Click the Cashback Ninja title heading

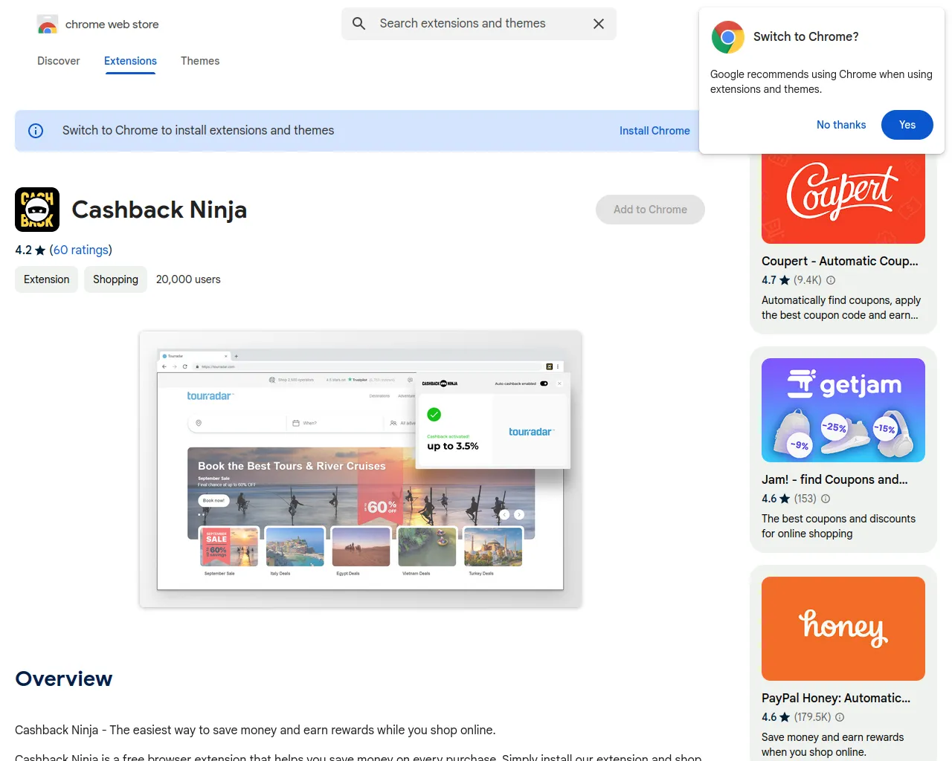(x=159, y=210)
